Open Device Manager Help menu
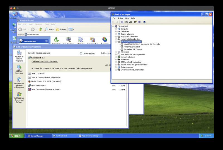Viewport: 223px width, 150px height. (x=133, y=18)
